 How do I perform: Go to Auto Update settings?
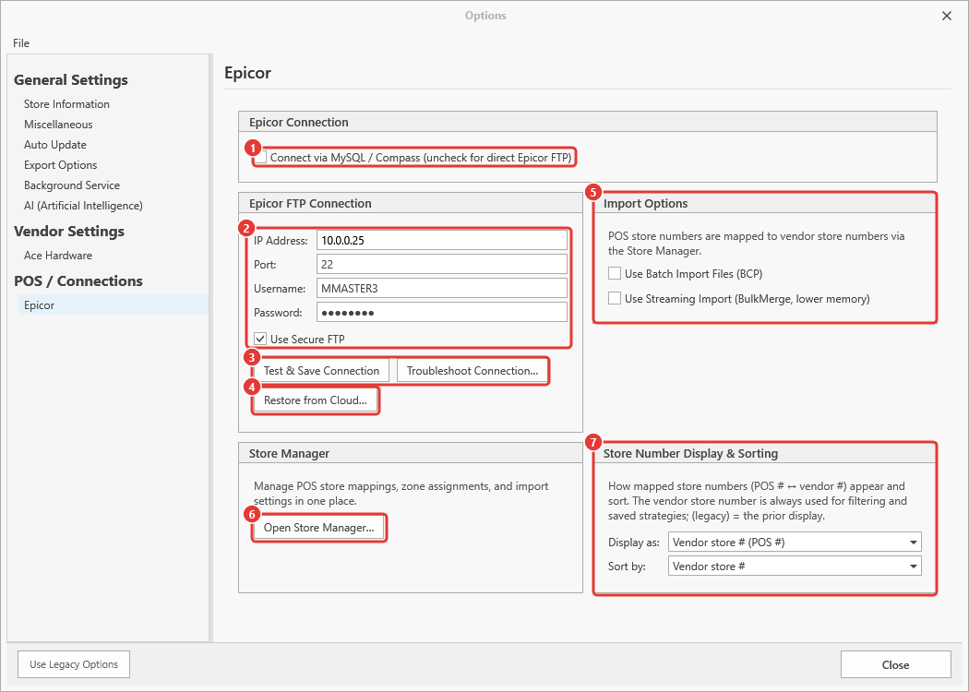point(55,145)
